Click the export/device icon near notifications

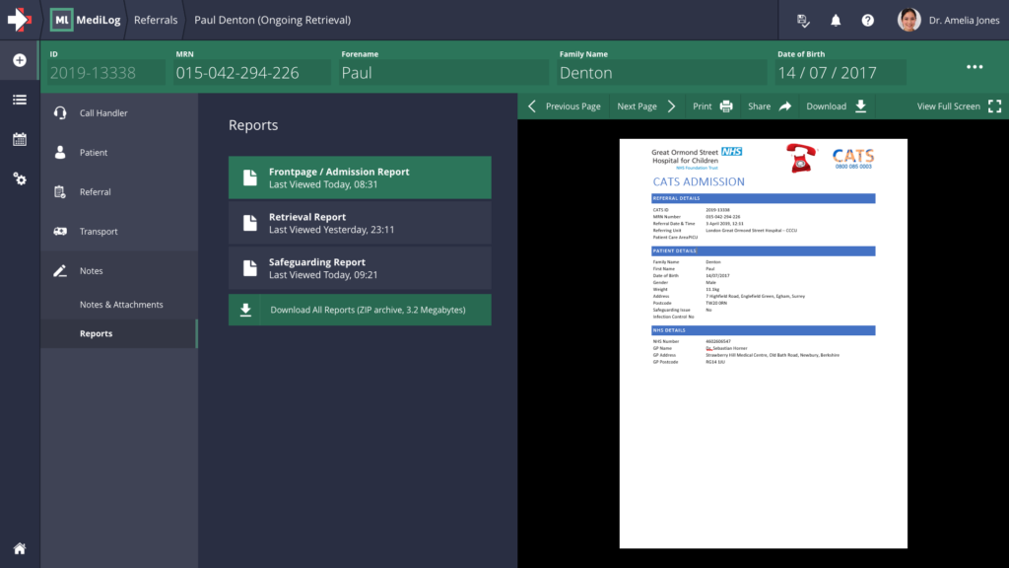click(x=803, y=19)
